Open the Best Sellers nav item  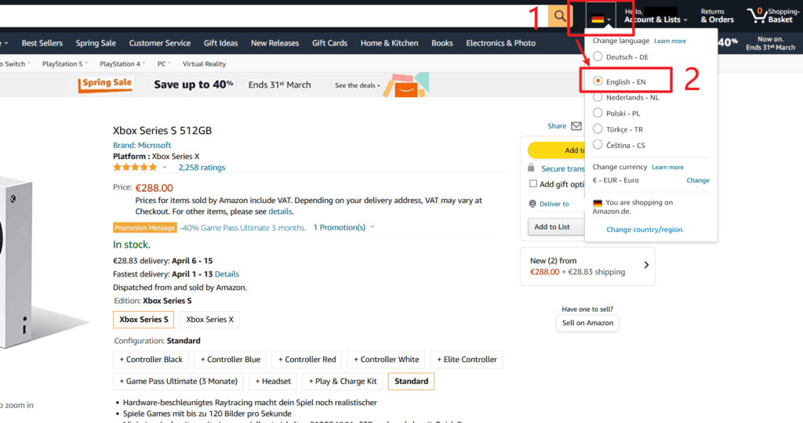click(x=44, y=43)
